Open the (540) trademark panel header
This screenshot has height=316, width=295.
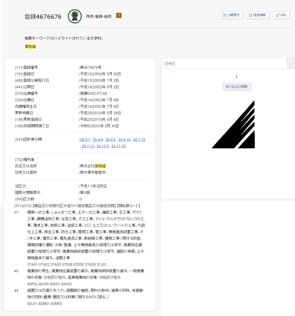click(224, 64)
